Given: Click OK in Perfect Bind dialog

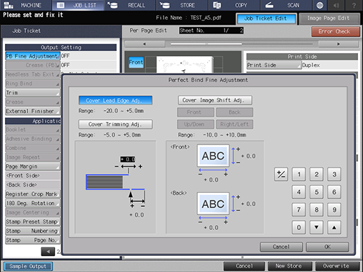Looking at the screenshot, I should (327, 247).
